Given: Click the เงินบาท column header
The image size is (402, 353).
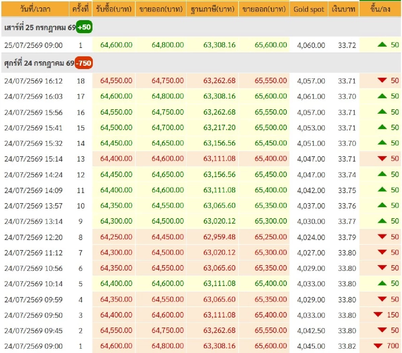Looking at the screenshot, I should pos(343,9).
